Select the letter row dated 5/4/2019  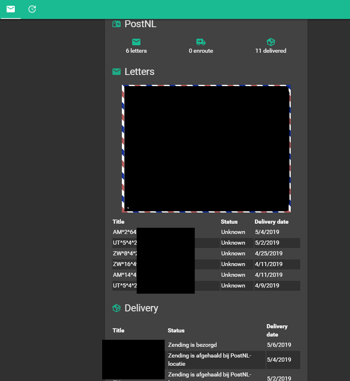tap(206, 232)
